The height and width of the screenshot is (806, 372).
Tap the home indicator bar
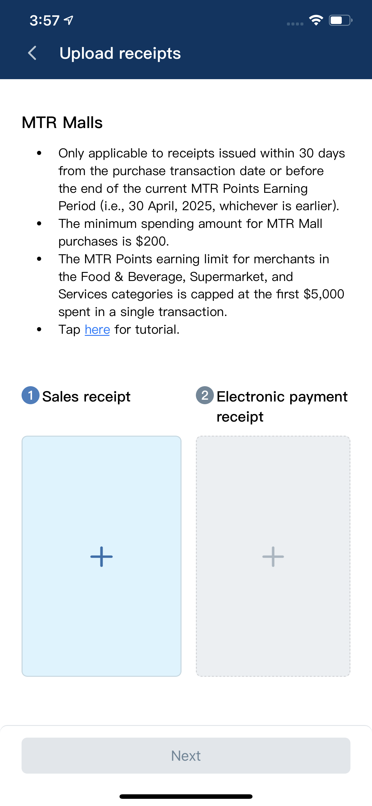pyautogui.click(x=186, y=796)
